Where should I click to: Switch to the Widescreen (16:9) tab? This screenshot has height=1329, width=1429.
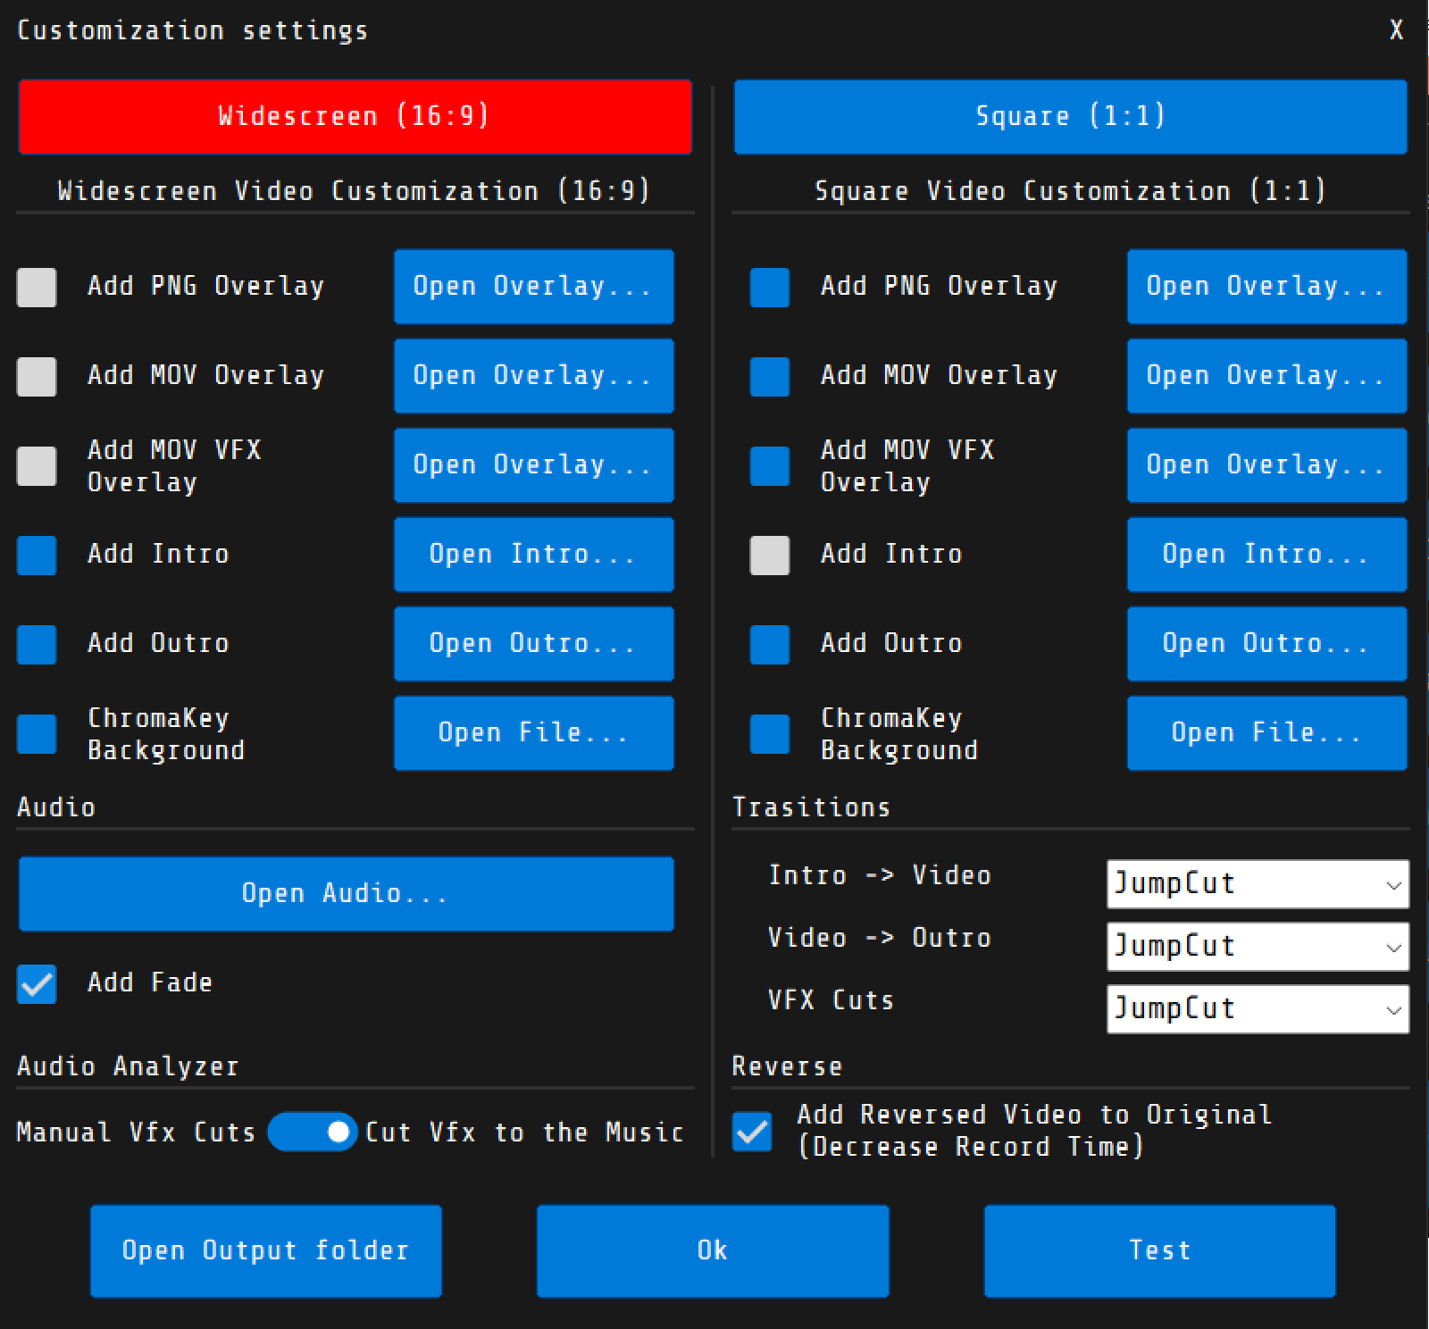click(355, 116)
